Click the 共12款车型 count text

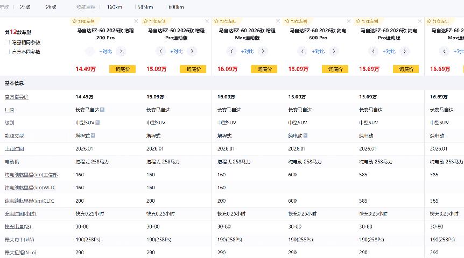[18, 32]
